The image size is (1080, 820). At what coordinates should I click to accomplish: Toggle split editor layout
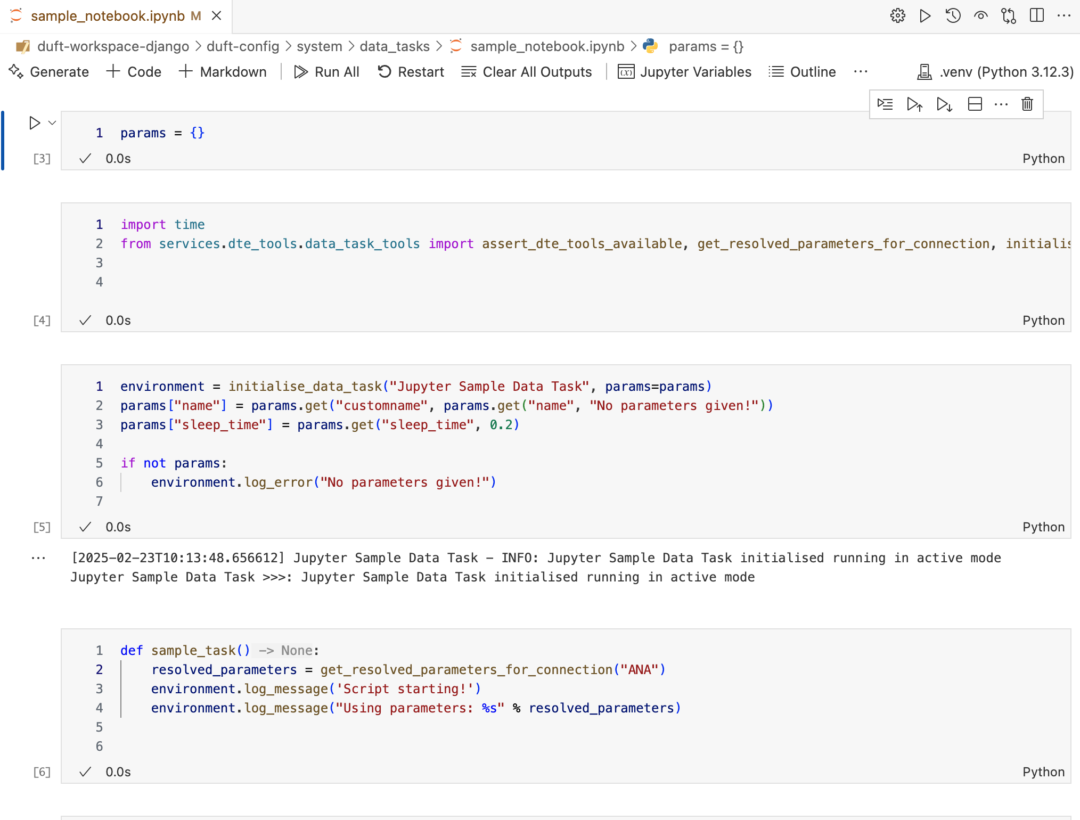[1036, 15]
